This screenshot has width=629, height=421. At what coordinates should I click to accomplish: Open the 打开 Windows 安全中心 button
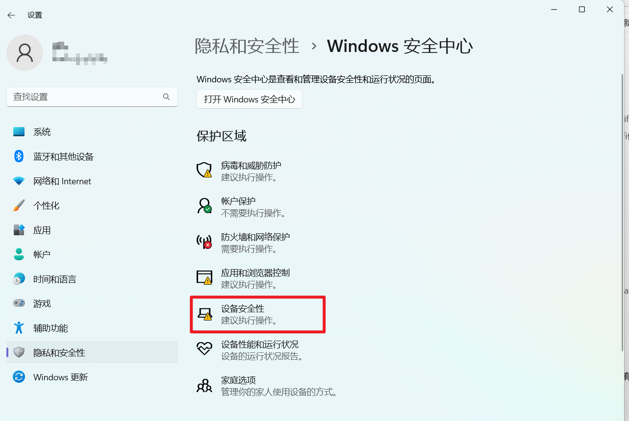click(x=249, y=99)
